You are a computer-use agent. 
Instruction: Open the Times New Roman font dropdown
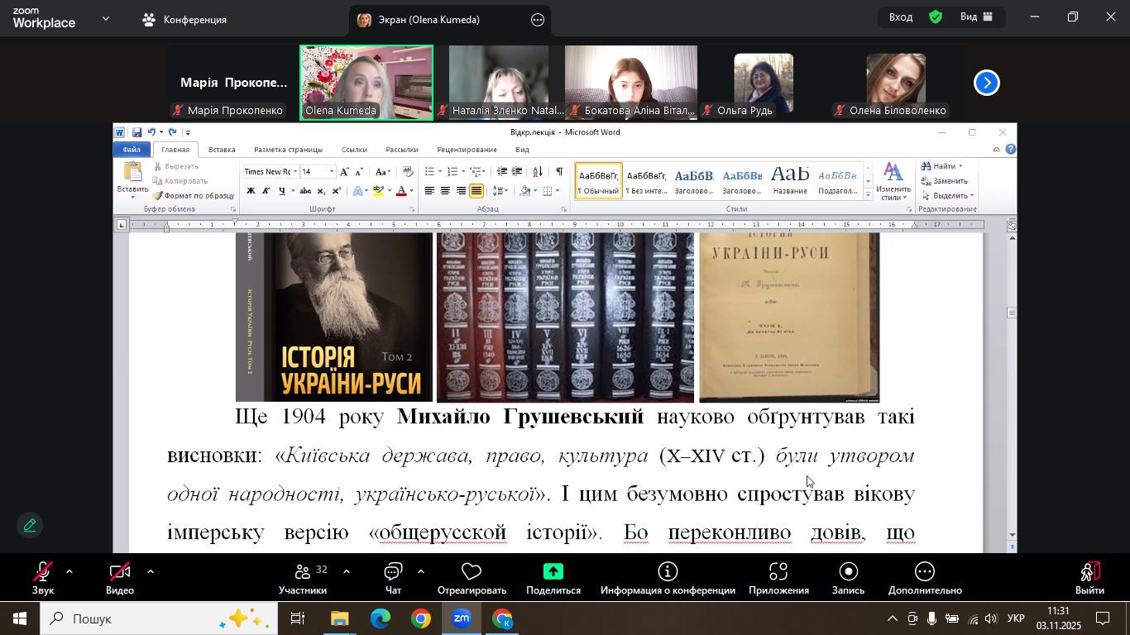(x=295, y=172)
